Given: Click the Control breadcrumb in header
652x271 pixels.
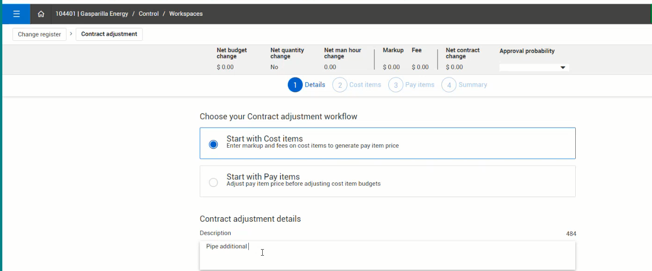Looking at the screenshot, I should [x=149, y=14].
